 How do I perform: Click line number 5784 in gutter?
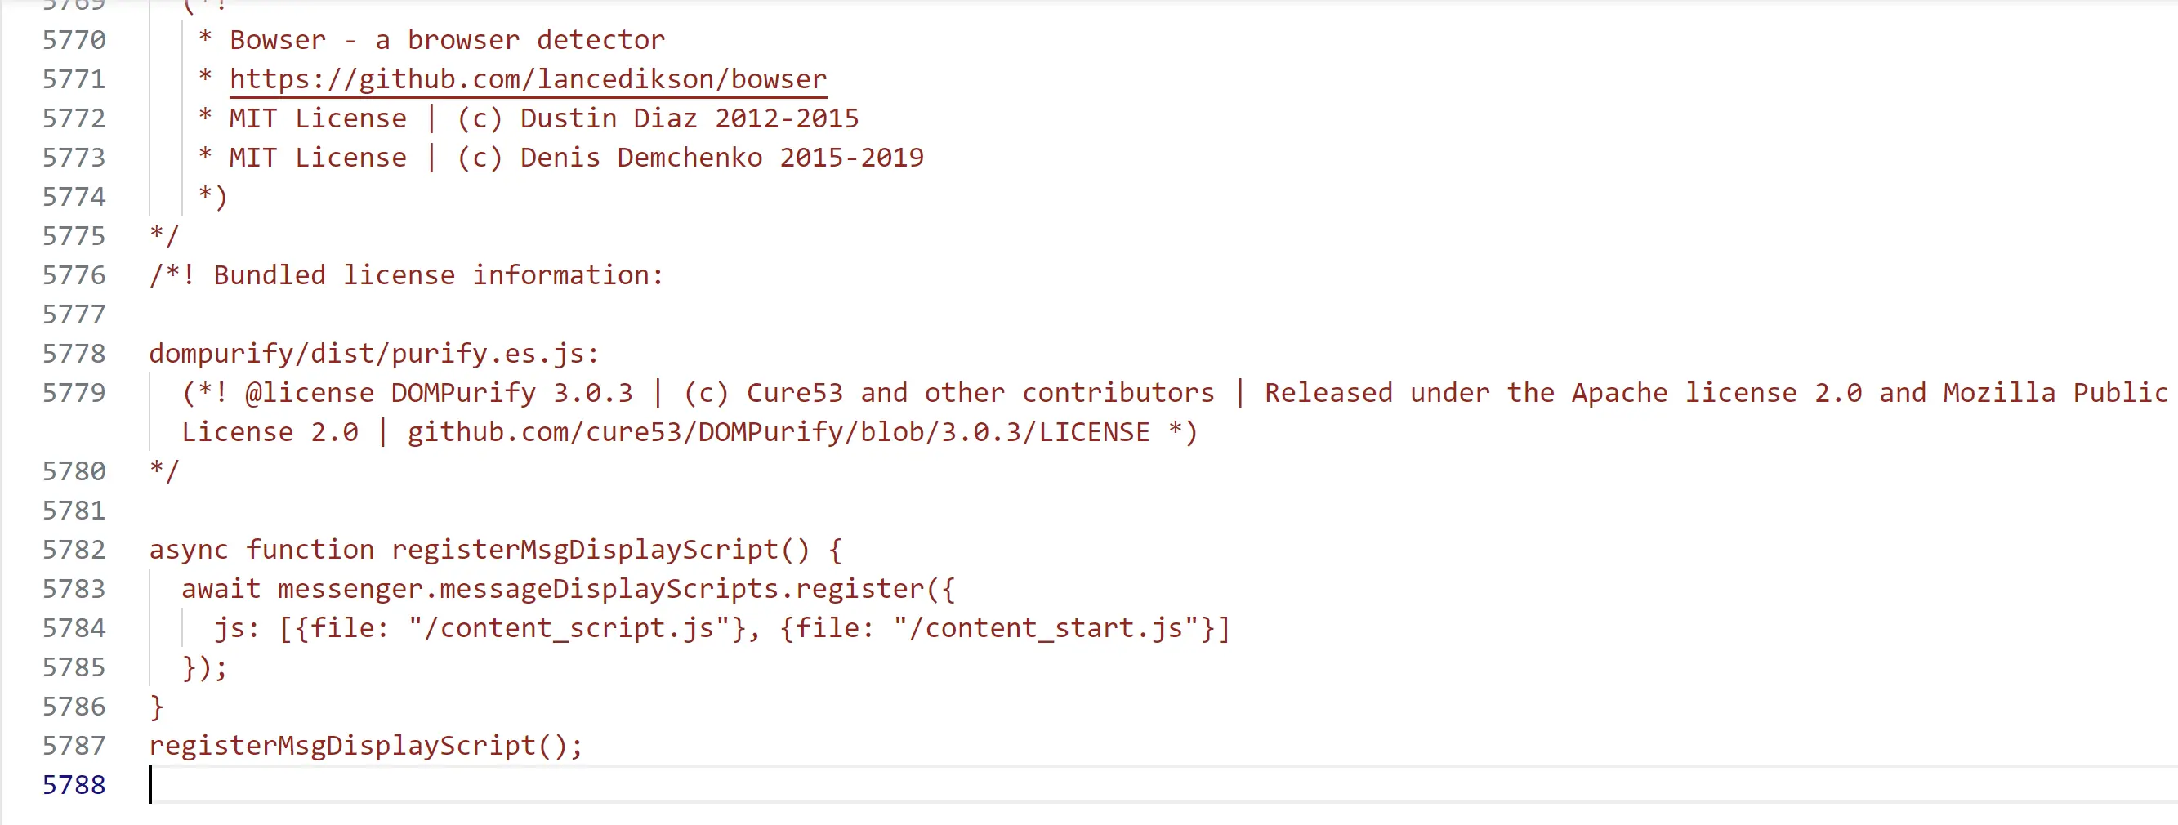(74, 629)
